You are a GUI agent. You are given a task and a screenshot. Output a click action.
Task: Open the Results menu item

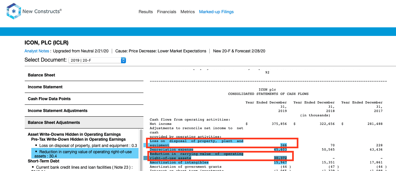click(x=145, y=12)
